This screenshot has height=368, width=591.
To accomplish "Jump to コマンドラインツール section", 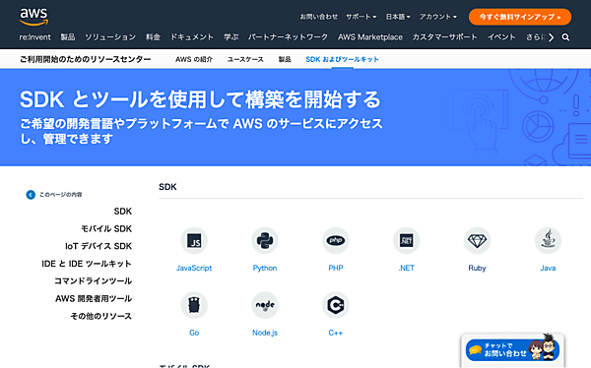I will coord(94,281).
